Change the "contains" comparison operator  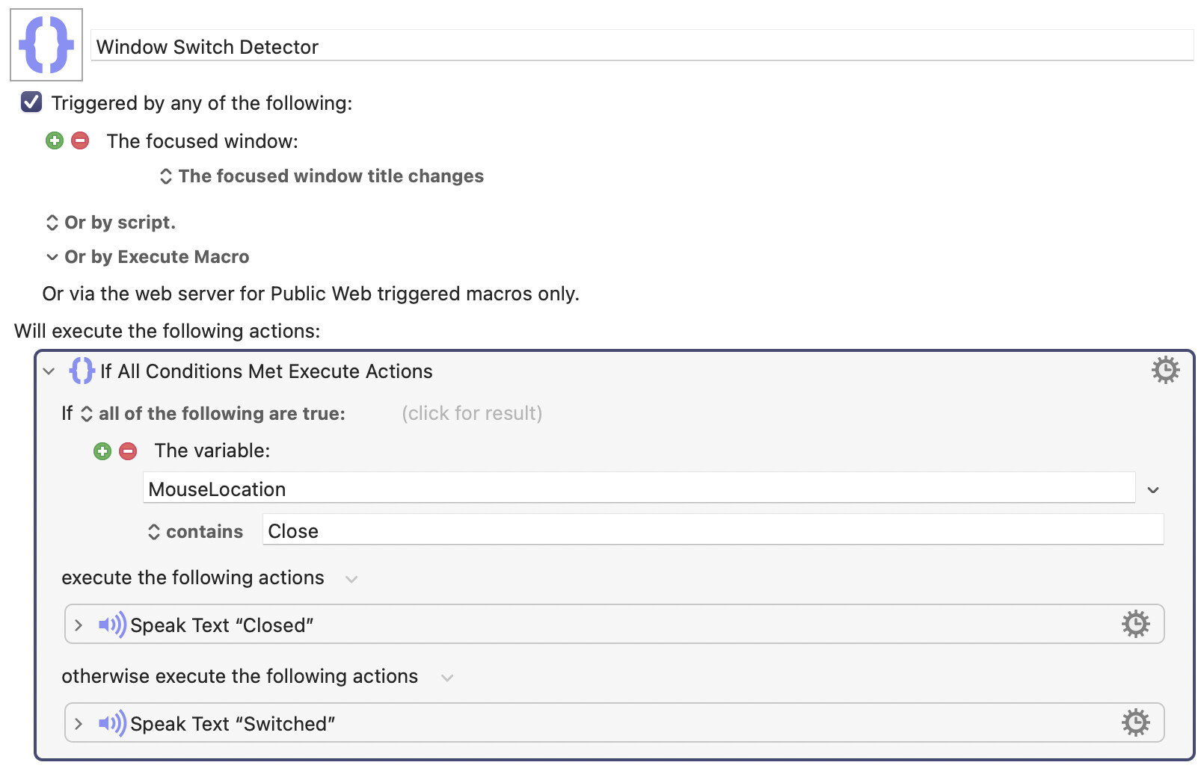point(195,532)
